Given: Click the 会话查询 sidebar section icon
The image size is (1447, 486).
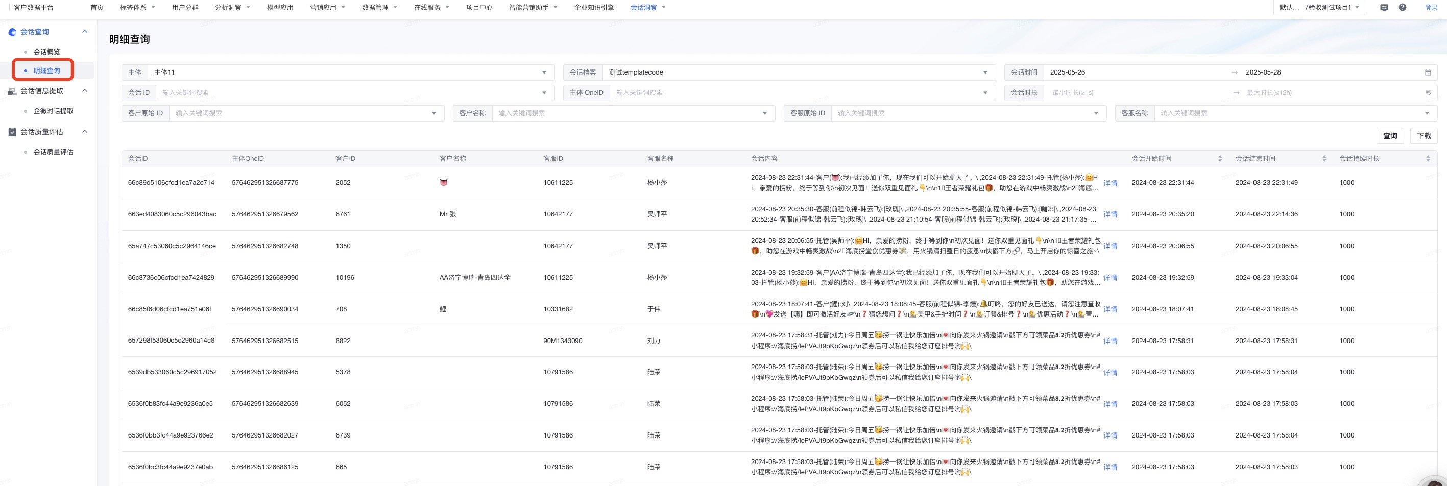Looking at the screenshot, I should (12, 32).
